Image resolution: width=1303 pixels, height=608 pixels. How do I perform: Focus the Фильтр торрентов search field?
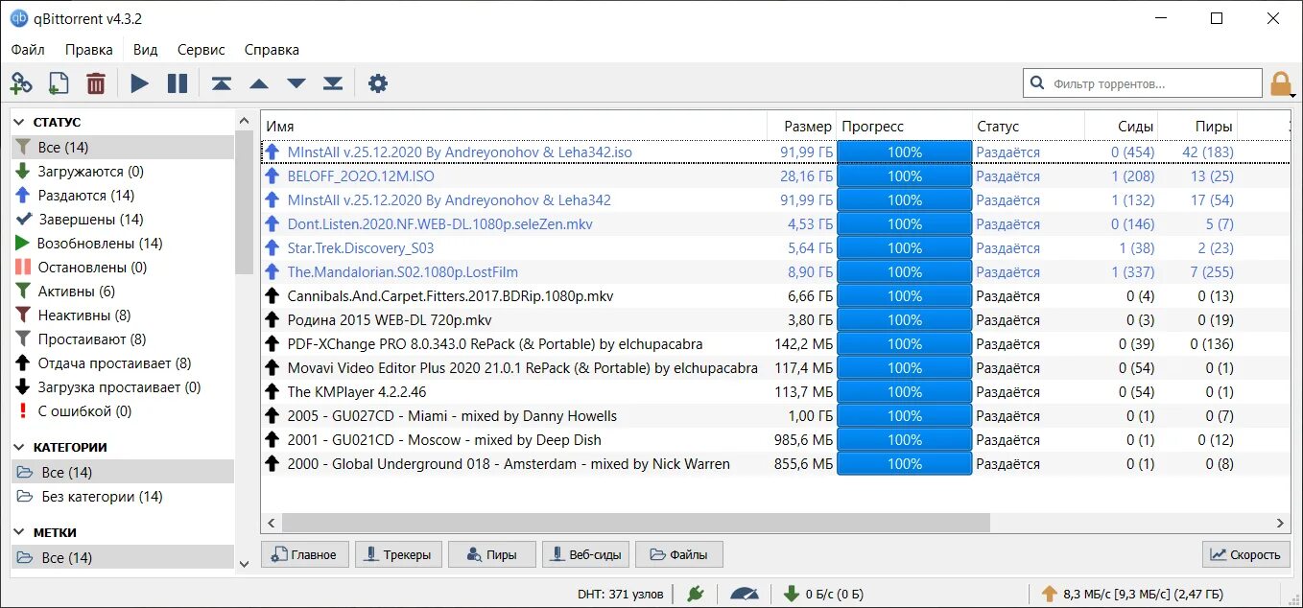pyautogui.click(x=1143, y=83)
